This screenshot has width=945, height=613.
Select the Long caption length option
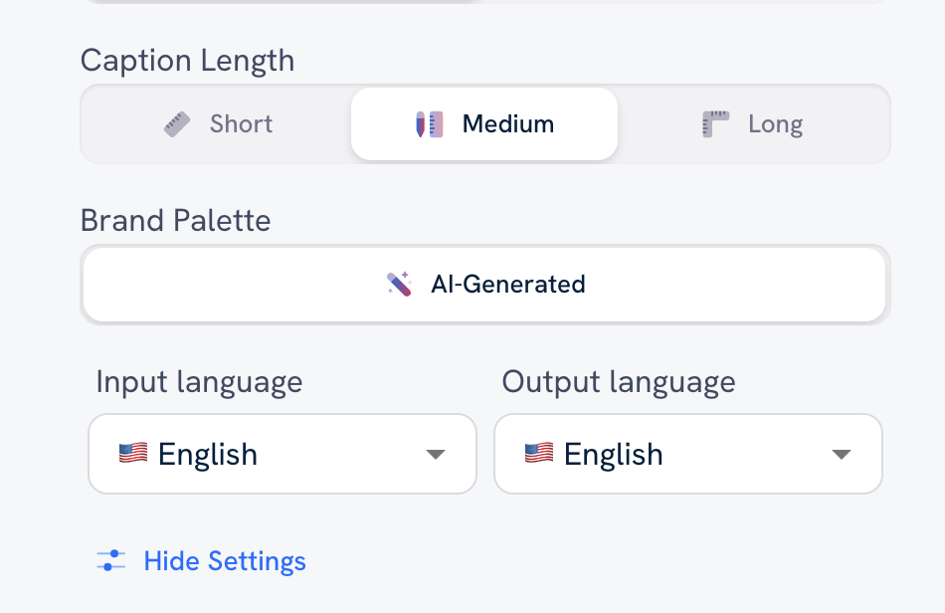752,123
